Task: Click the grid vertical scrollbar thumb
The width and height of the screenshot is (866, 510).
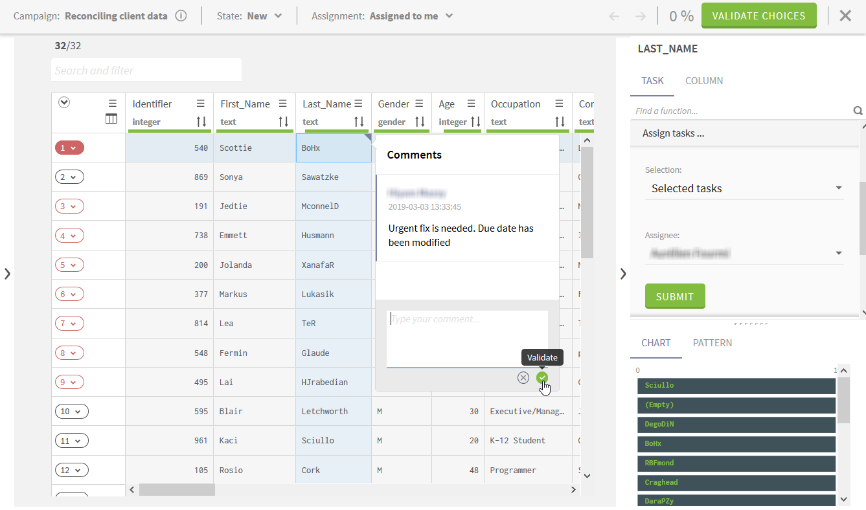Action: (587, 202)
